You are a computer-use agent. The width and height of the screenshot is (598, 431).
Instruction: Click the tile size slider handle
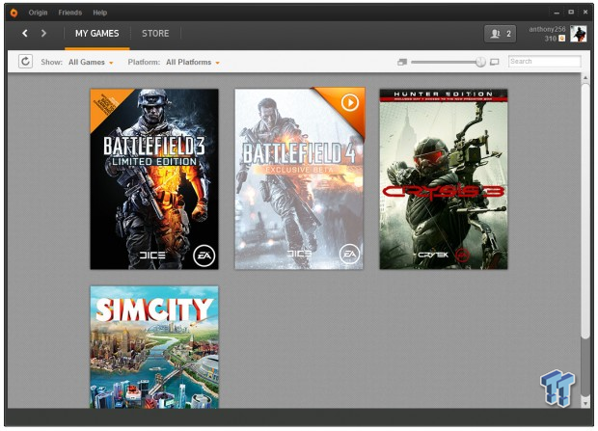(x=480, y=62)
